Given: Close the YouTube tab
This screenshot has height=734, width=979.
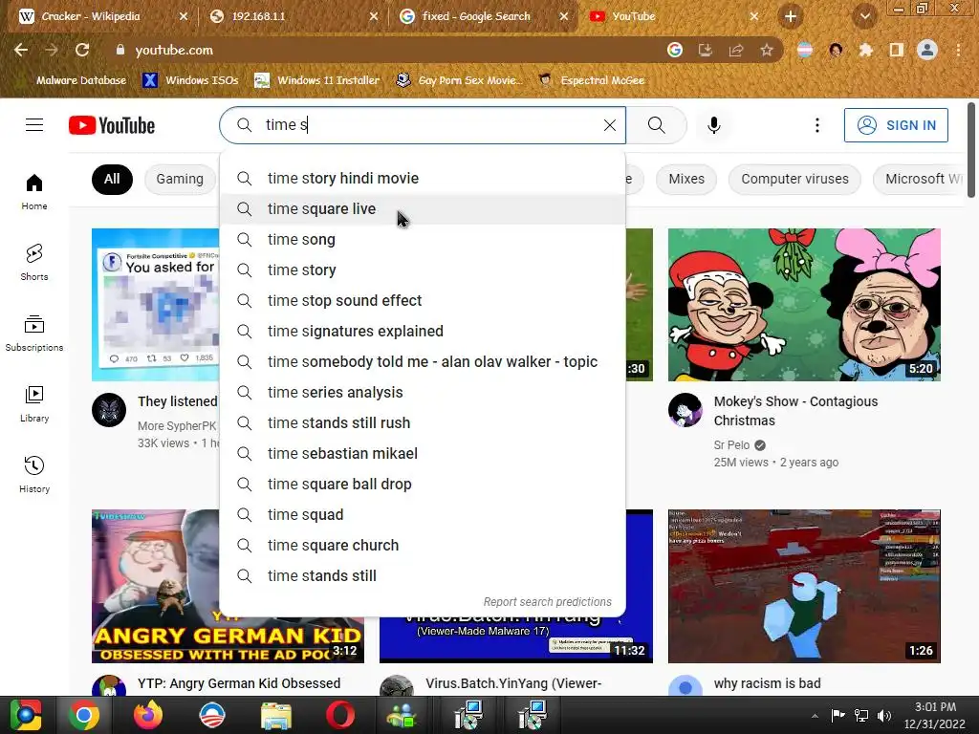Looking at the screenshot, I should pyautogui.click(x=754, y=16).
